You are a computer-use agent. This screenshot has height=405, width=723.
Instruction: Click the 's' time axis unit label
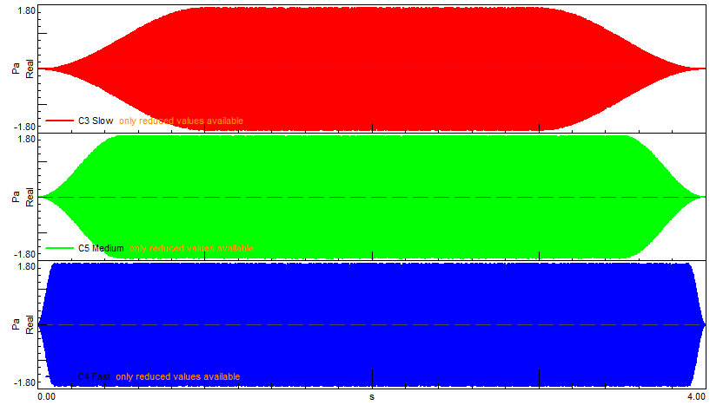372,396
